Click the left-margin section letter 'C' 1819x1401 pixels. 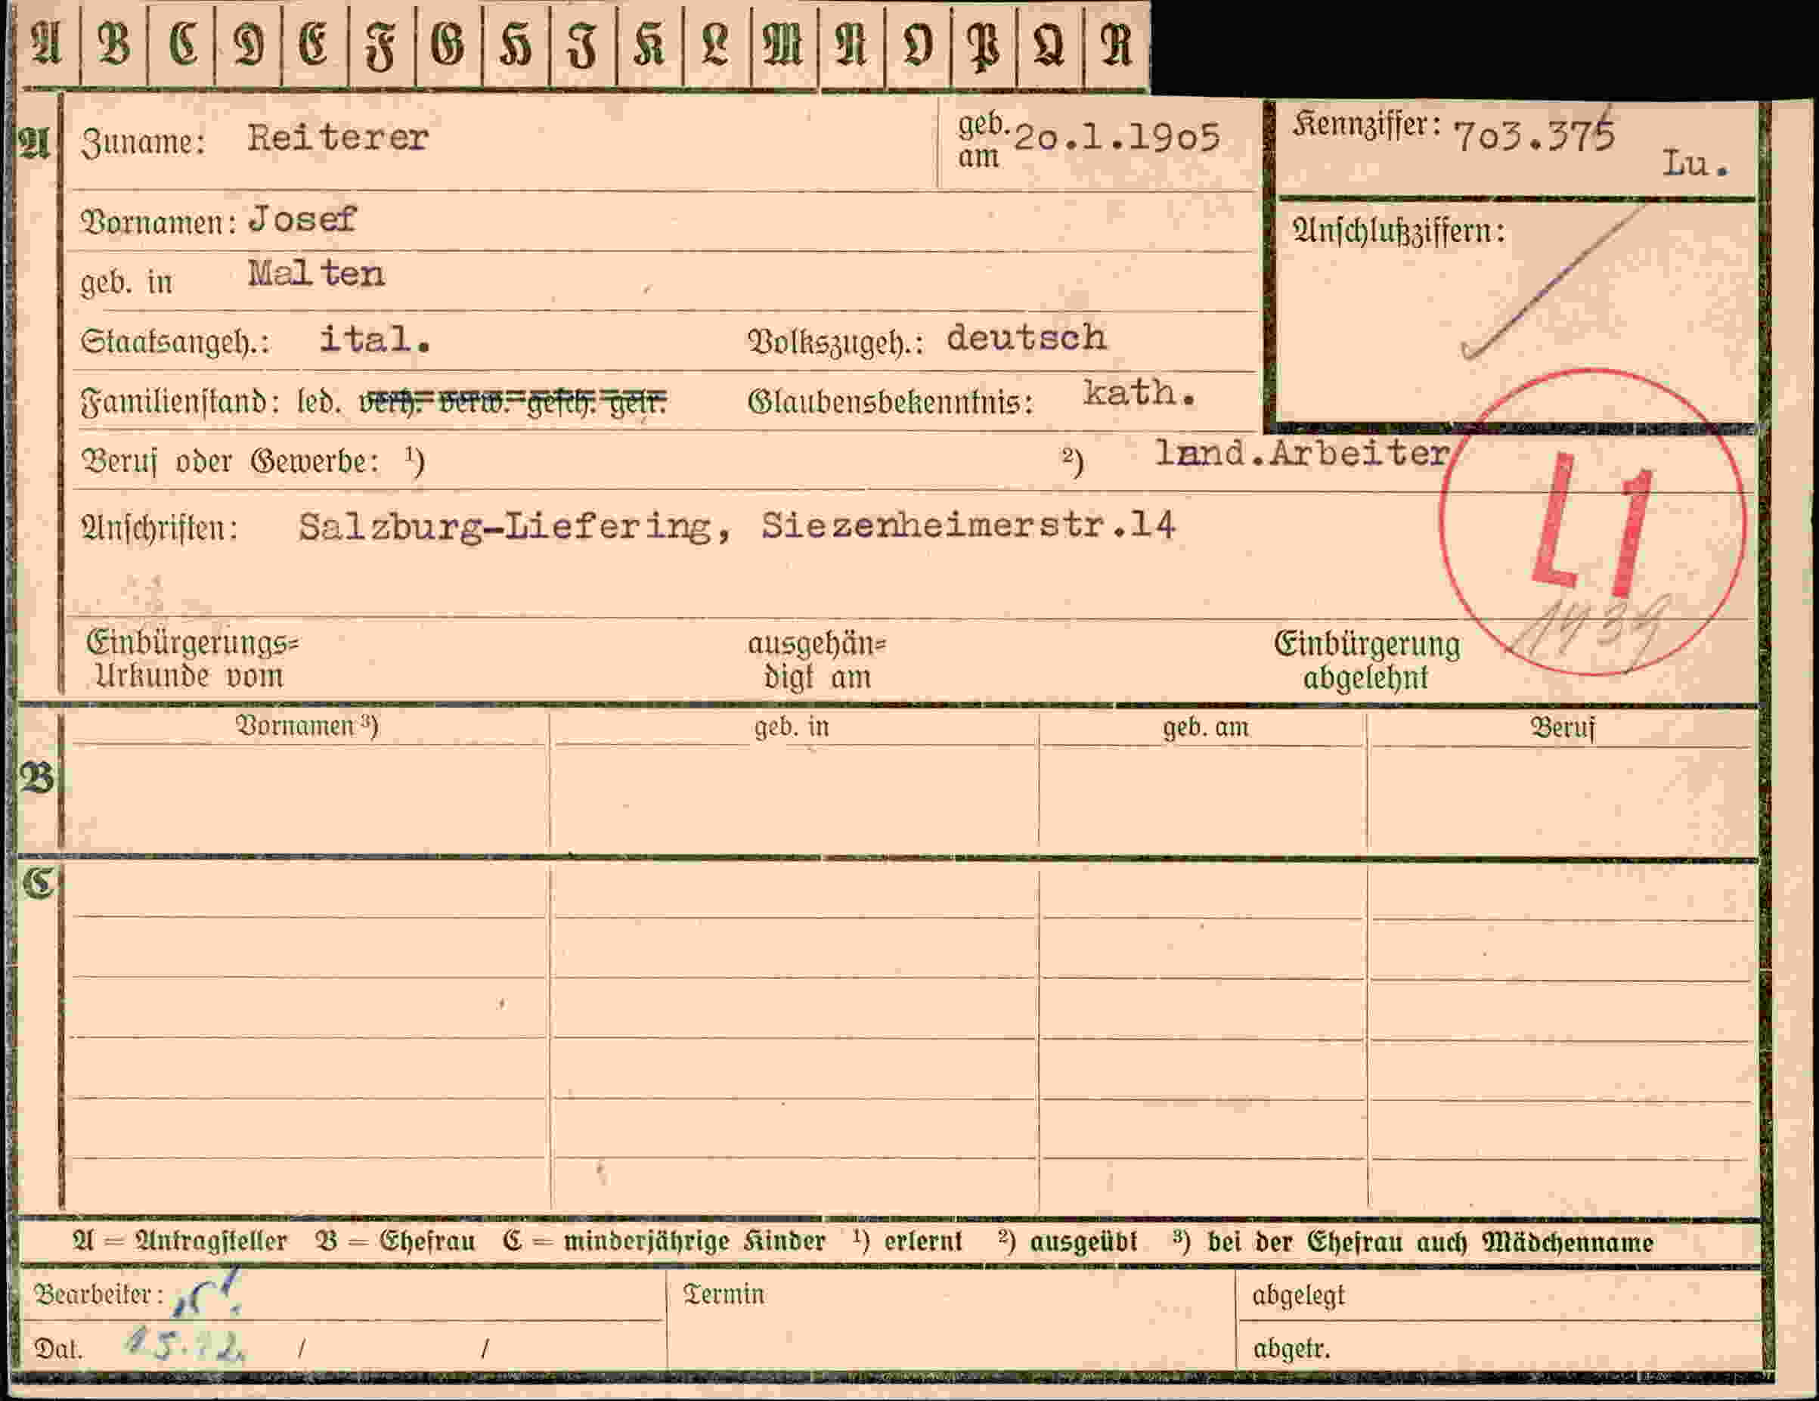click(39, 884)
